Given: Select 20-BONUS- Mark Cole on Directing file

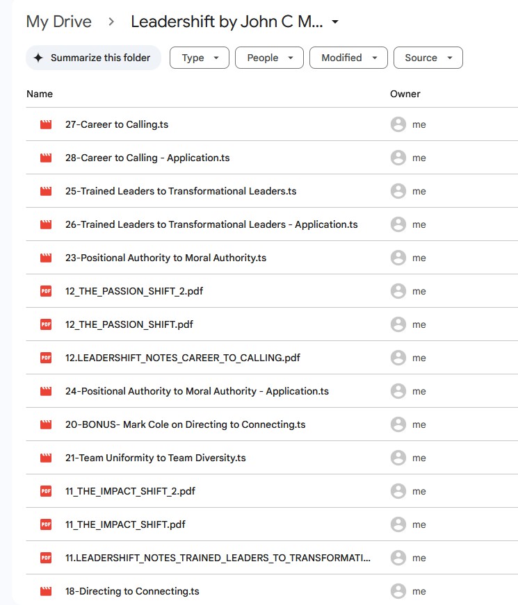Looking at the screenshot, I should [185, 425].
